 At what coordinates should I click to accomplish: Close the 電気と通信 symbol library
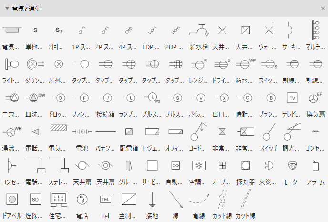tap(323, 9)
